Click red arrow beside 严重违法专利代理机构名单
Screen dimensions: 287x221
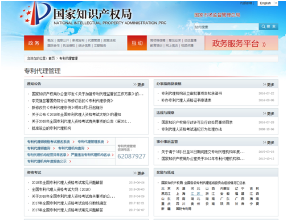point(113,155)
